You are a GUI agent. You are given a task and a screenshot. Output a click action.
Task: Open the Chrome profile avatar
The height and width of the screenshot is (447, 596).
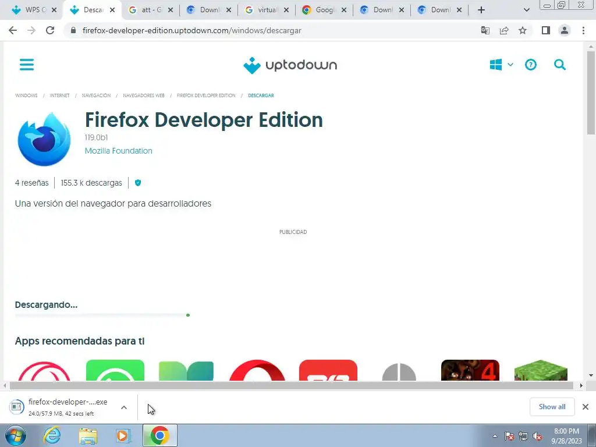pyautogui.click(x=565, y=30)
